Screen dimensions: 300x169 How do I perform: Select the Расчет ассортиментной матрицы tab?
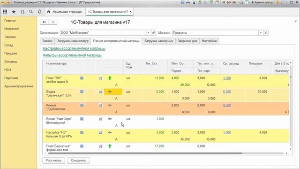coord(116,41)
